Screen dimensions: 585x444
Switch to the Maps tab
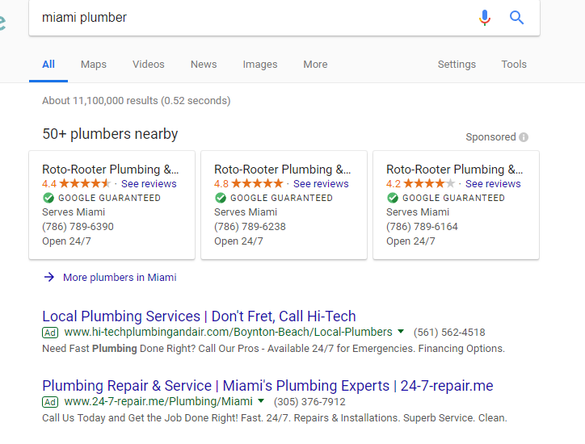94,65
